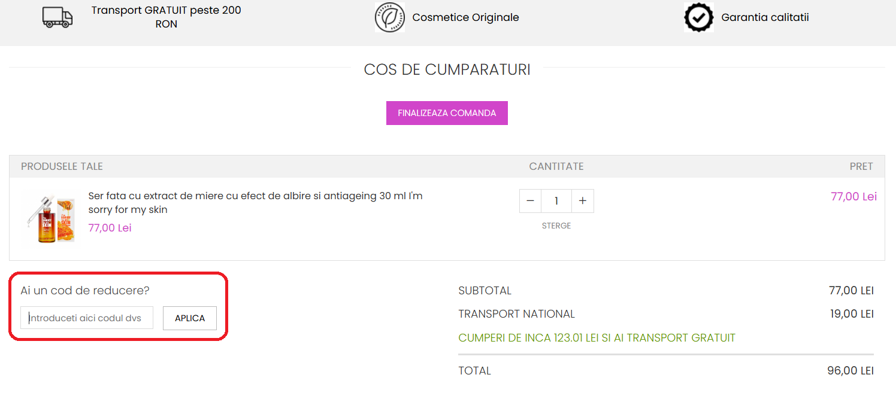Screen dimensions: 896x393
Task: Increase quantity with the plus button
Action: (x=582, y=201)
